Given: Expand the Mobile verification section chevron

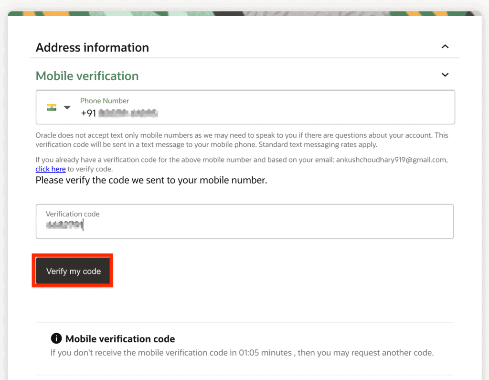Looking at the screenshot, I should coord(445,75).
